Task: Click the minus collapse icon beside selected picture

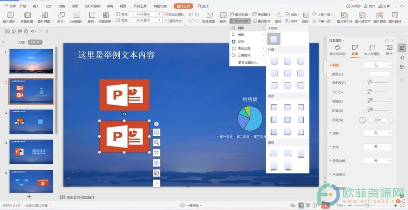Action: point(156,124)
